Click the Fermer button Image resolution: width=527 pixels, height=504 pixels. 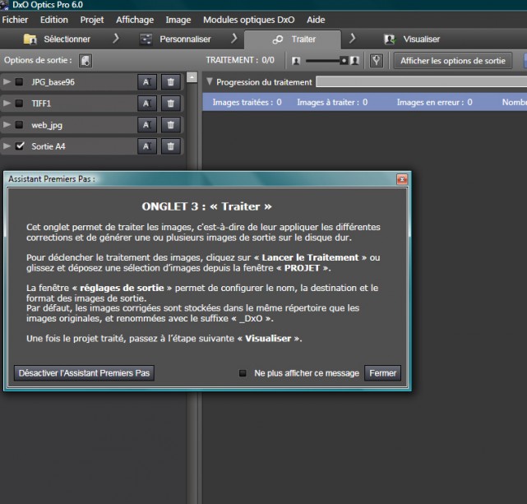click(x=382, y=373)
